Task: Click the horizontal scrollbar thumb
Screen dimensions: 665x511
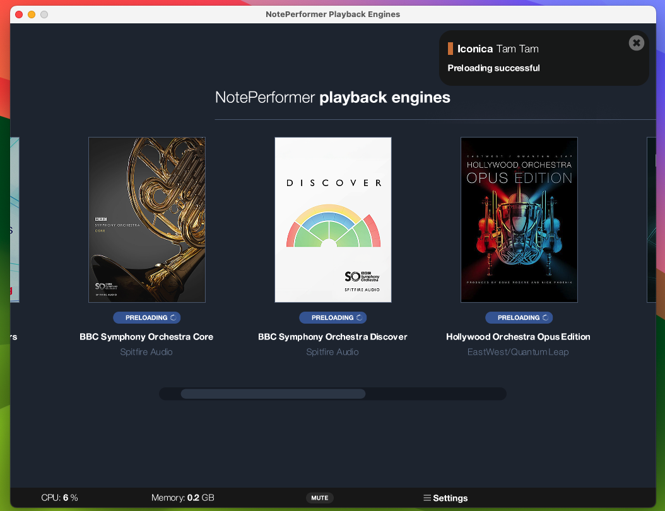Action: [273, 394]
